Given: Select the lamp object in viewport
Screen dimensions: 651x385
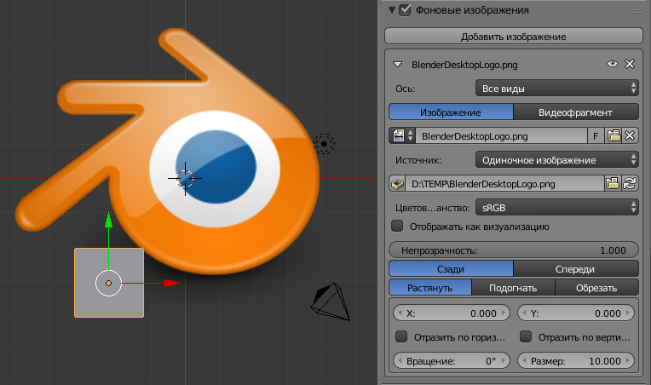Looking at the screenshot, I should (x=324, y=144).
